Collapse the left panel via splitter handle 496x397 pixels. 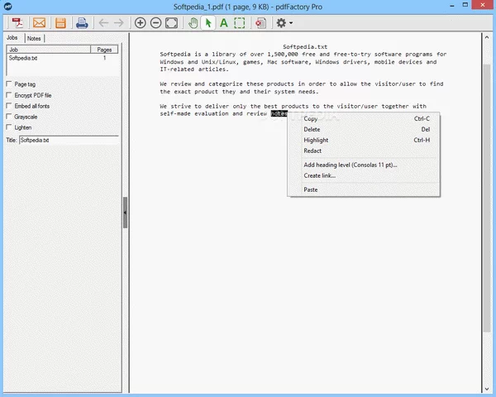[125, 213]
